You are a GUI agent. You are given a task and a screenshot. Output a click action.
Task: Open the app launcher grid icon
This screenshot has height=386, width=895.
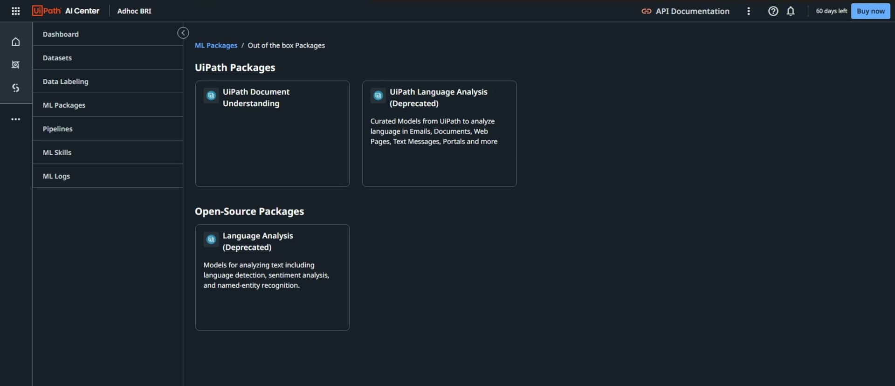(x=15, y=11)
